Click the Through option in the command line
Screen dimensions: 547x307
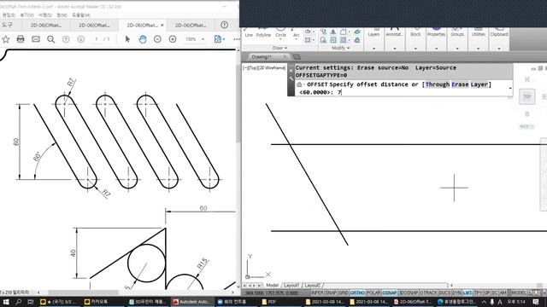point(437,84)
